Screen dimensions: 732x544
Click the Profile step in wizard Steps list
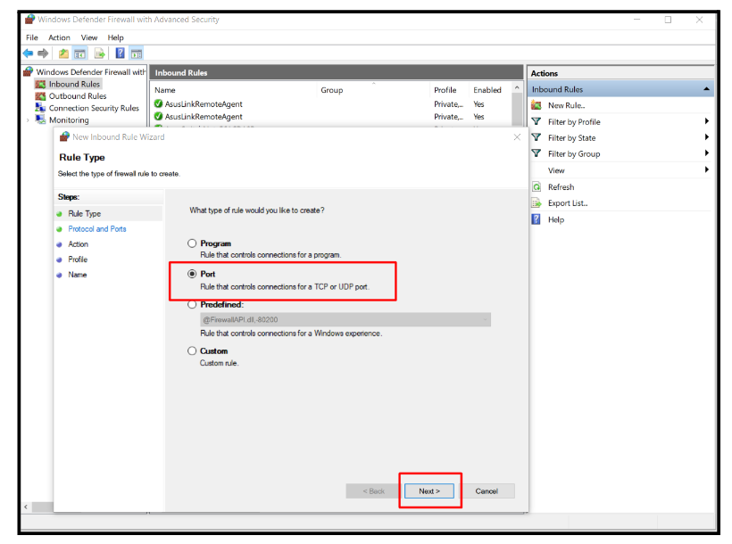point(78,260)
